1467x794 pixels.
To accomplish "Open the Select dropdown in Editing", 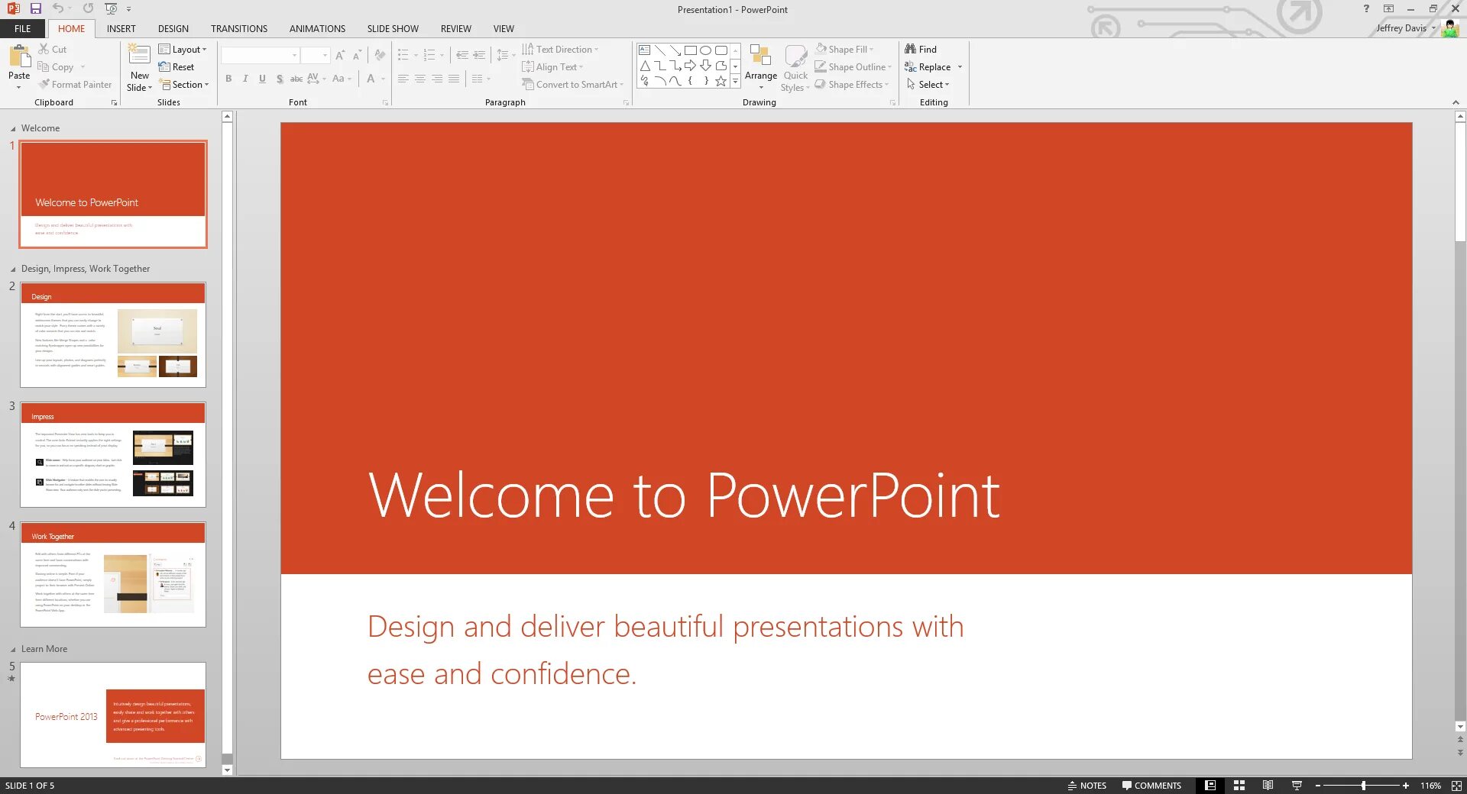I will click(x=928, y=85).
